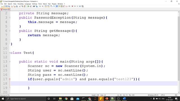Create a new file with New icon

tap(1, 6)
